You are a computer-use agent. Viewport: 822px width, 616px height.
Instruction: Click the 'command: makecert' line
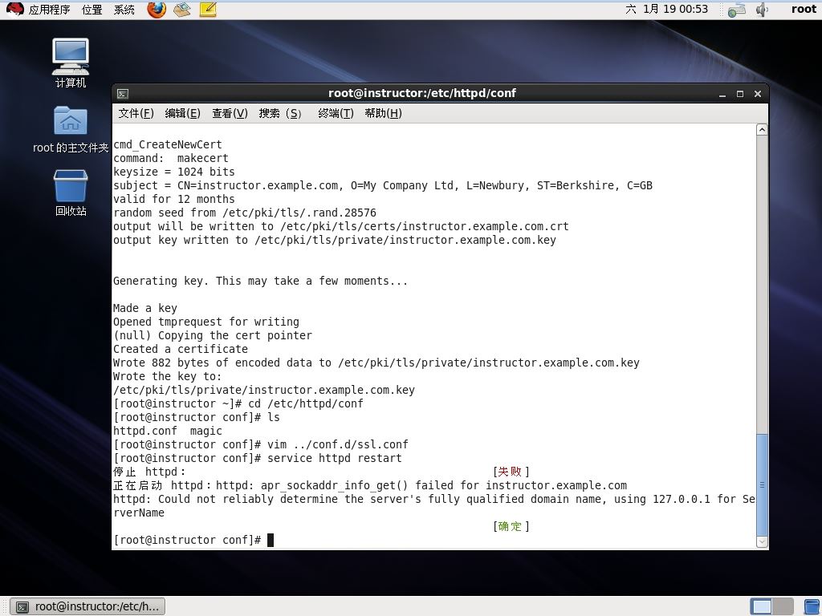tap(171, 158)
